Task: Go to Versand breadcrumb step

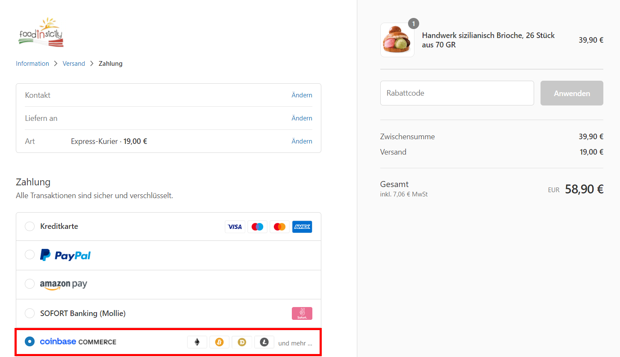Action: point(74,64)
